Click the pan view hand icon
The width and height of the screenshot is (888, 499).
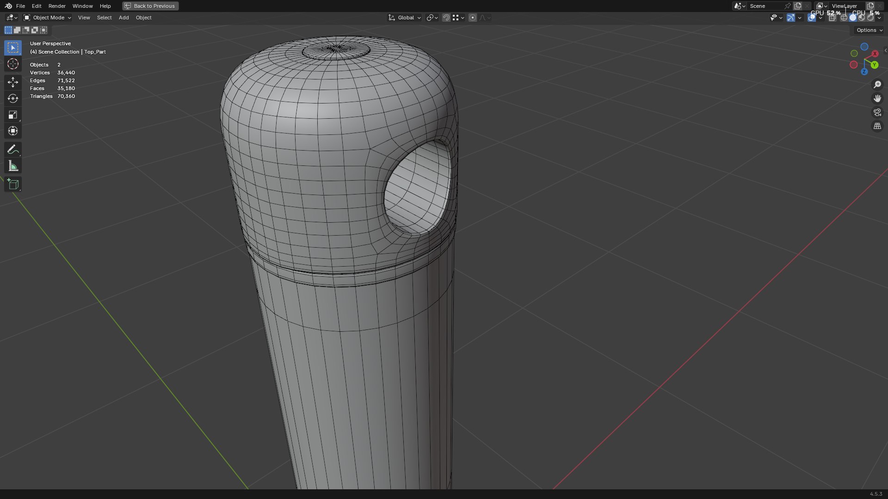tap(877, 98)
